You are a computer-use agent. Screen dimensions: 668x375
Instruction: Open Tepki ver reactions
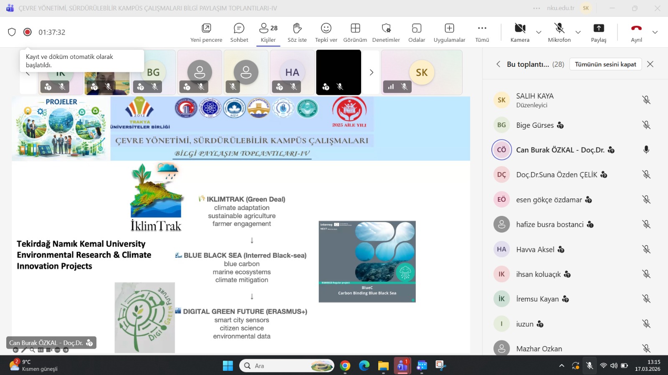pyautogui.click(x=326, y=33)
